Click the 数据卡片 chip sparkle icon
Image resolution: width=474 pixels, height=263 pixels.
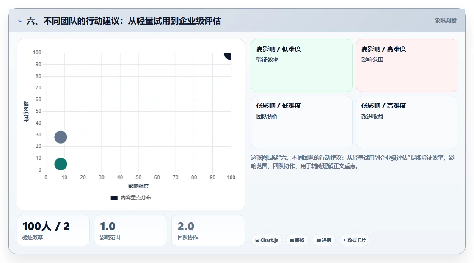click(344, 240)
